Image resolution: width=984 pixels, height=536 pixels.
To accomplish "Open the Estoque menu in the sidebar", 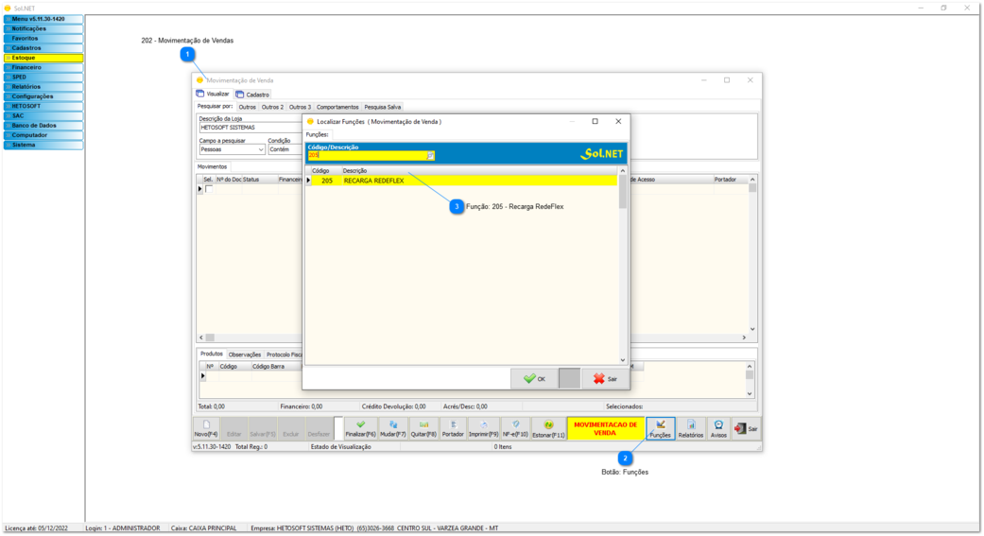I will pyautogui.click(x=43, y=58).
